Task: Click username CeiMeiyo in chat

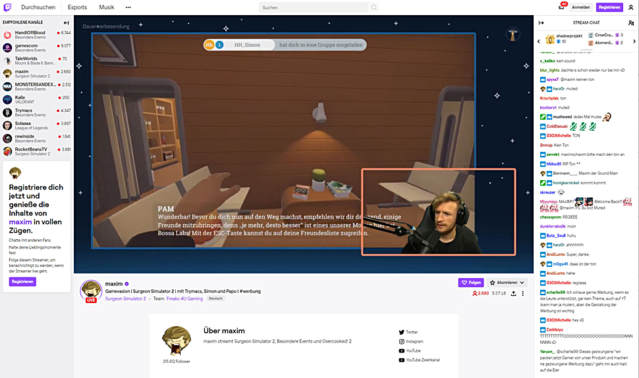Action: 555,330
